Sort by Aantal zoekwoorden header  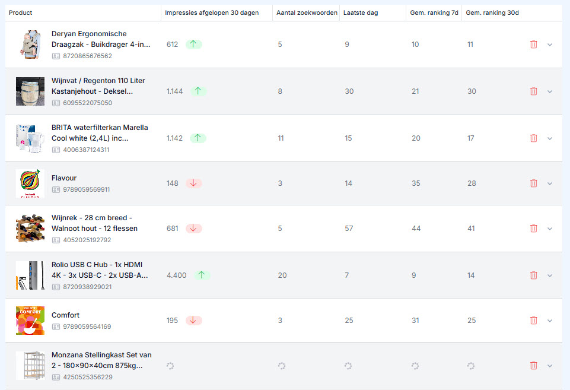[307, 12]
